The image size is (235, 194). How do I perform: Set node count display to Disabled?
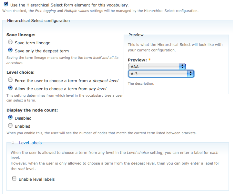[x=10, y=118]
